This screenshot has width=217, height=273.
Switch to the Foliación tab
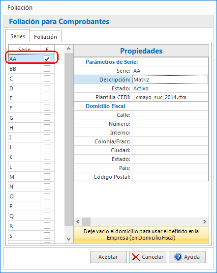click(46, 36)
